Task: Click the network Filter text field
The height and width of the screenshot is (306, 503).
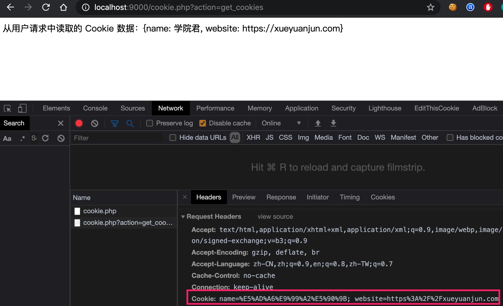Action: [117, 138]
